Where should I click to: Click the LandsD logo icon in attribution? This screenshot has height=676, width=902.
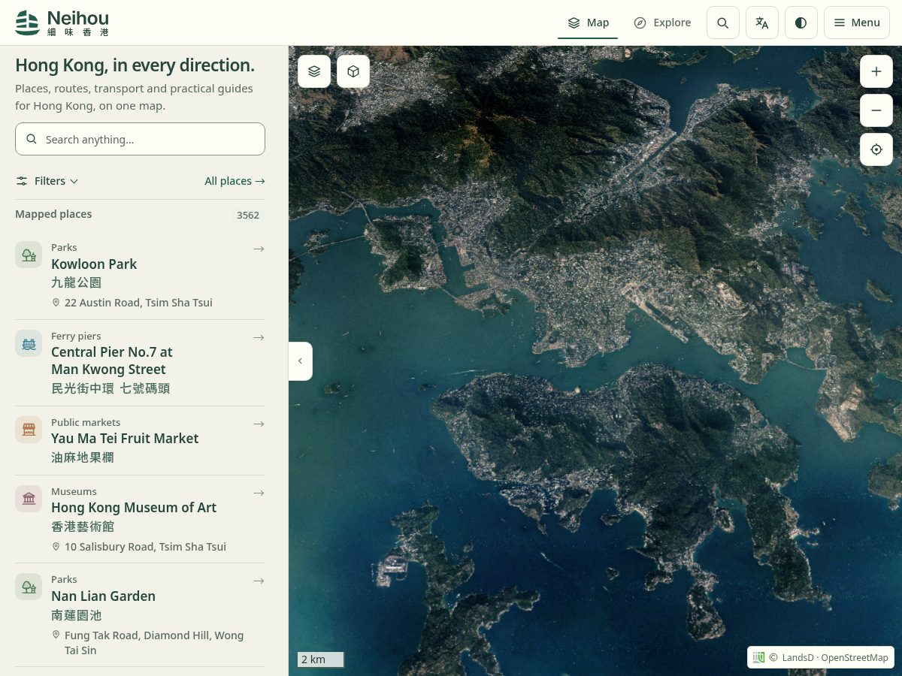pyautogui.click(x=758, y=657)
